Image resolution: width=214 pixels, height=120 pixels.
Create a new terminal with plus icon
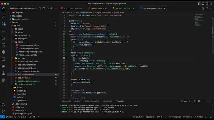click(x=189, y=101)
